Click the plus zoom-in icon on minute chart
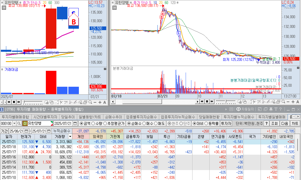The height and width of the screenshot is (180, 301). 293,102
